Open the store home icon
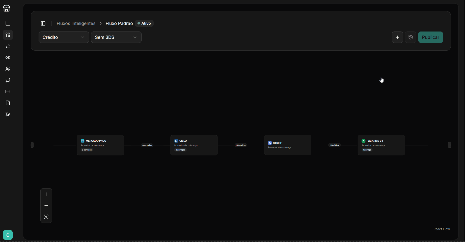 7,8
